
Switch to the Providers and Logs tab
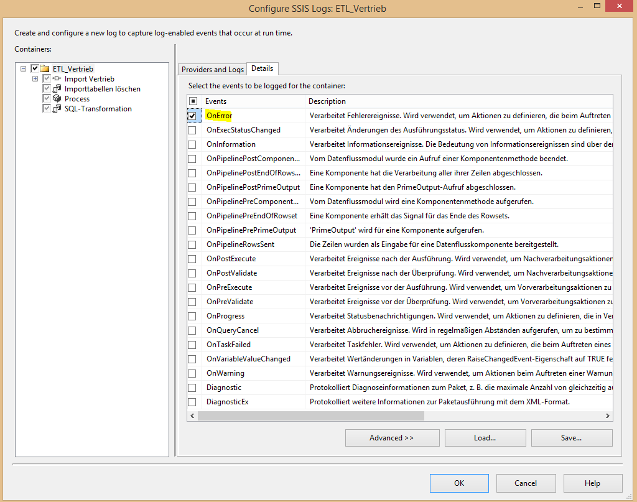(x=213, y=70)
